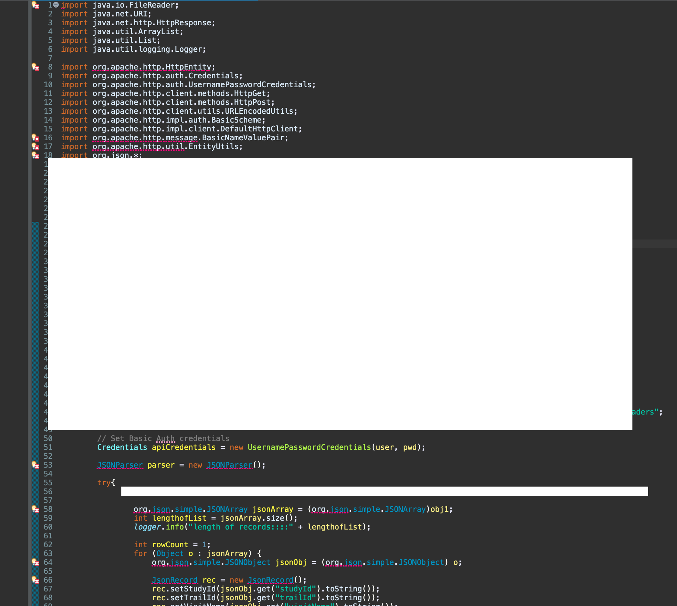The height and width of the screenshot is (606, 677).
Task: Open quick-fix marker beside line 16 import
Action: tap(35, 137)
